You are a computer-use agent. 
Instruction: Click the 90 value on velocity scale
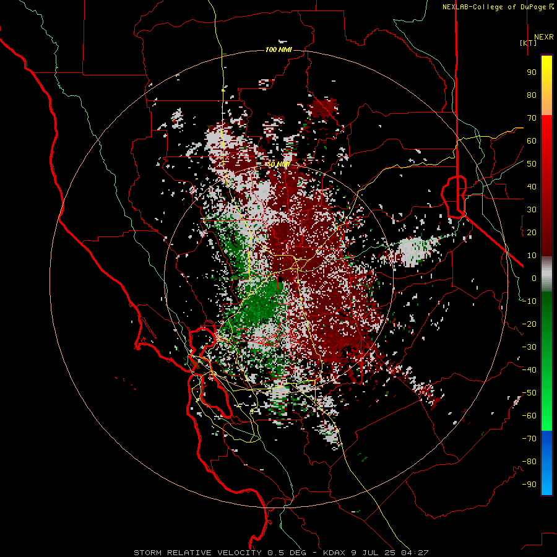pos(532,72)
